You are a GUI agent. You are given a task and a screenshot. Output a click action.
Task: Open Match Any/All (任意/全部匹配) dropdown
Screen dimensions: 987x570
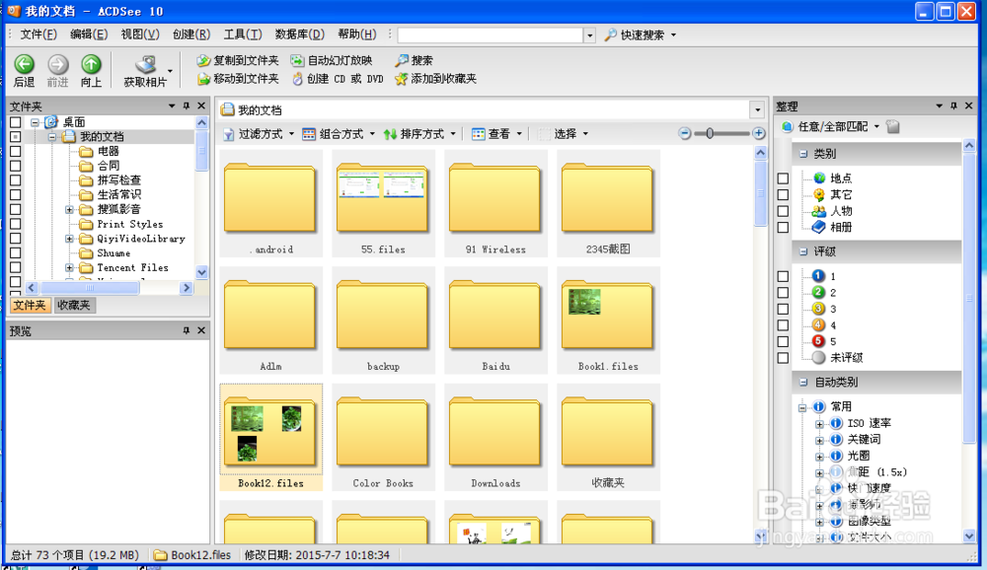click(x=831, y=126)
